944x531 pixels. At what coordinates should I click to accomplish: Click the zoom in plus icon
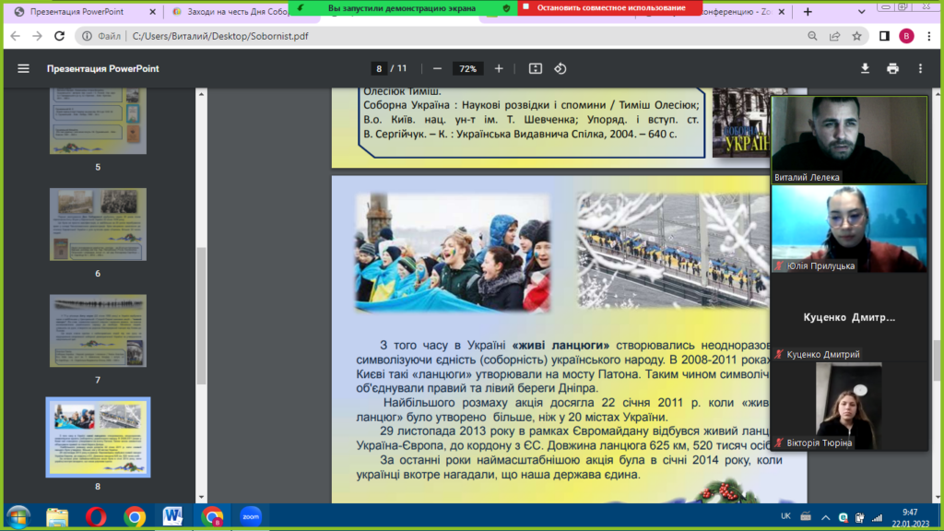(499, 69)
